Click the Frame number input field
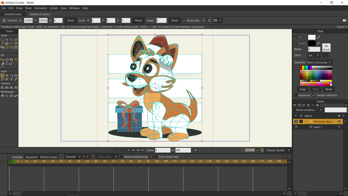348x196 pixels. pos(163,150)
